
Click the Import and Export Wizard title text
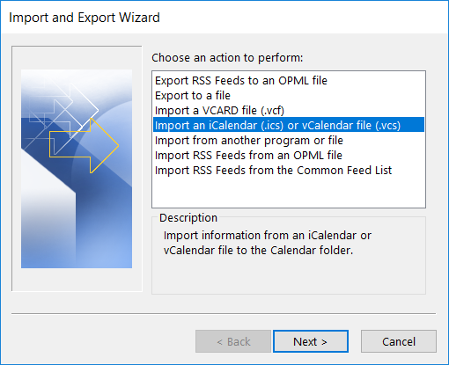(x=85, y=18)
